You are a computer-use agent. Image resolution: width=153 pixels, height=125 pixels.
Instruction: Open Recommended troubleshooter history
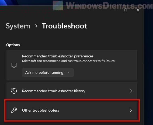(72, 91)
